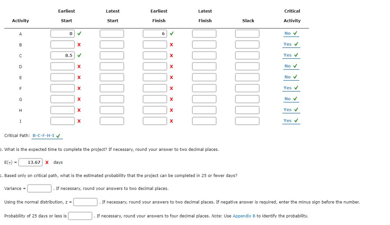
Task: Click the z-value input field
Action: click(x=85, y=202)
